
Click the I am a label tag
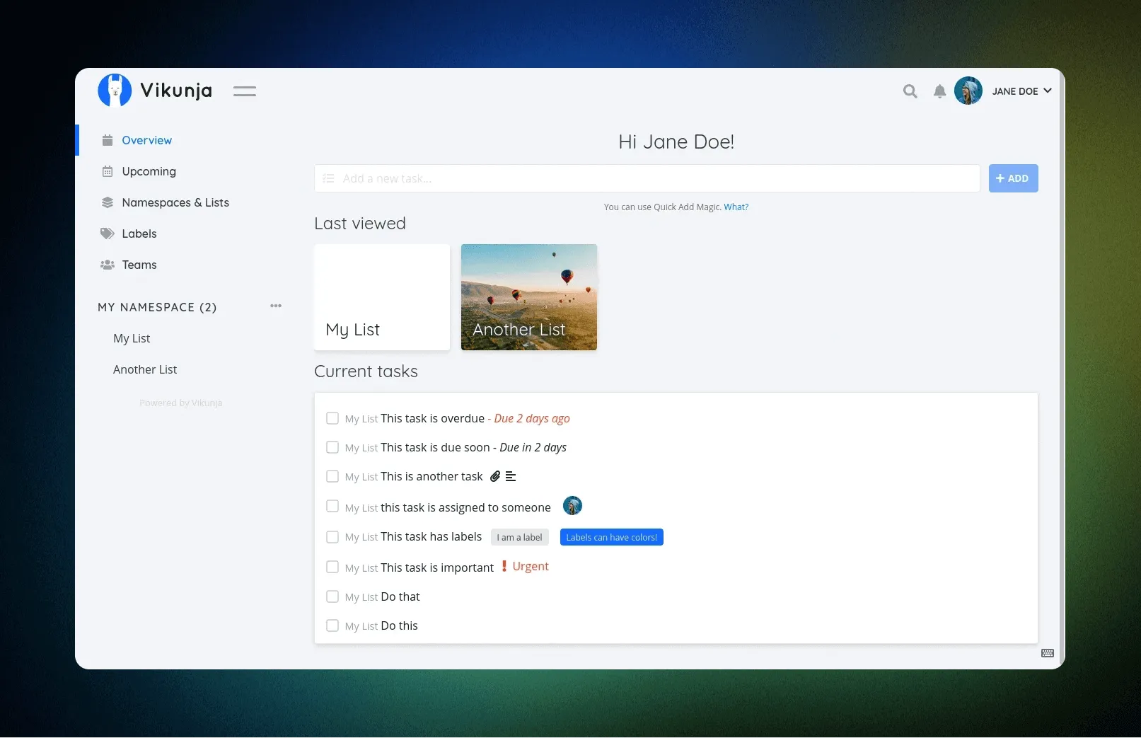pyautogui.click(x=519, y=537)
